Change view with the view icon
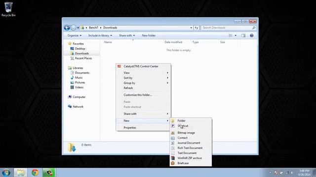Viewport: 316px width, 177px height. pyautogui.click(x=231, y=35)
